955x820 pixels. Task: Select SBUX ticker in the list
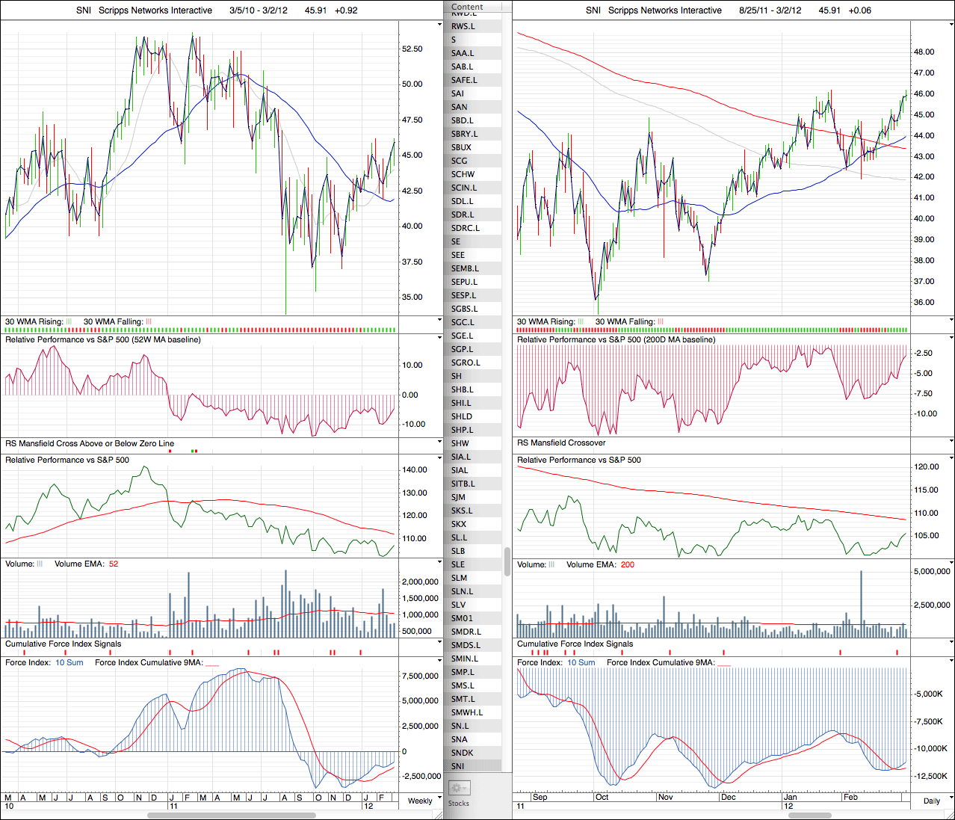click(x=461, y=147)
